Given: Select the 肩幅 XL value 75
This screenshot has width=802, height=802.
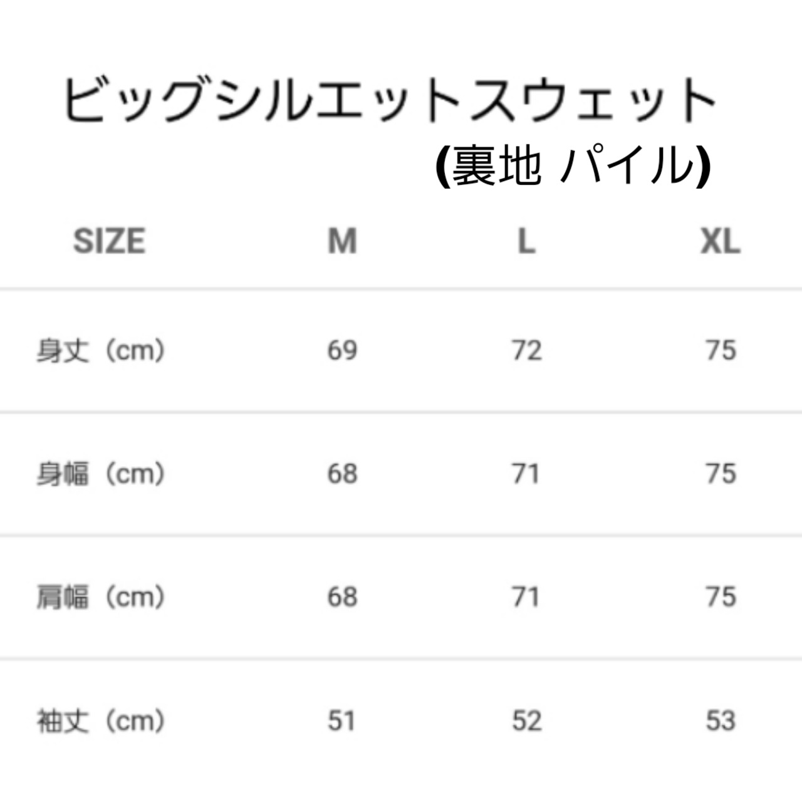Looking at the screenshot, I should click(721, 597).
